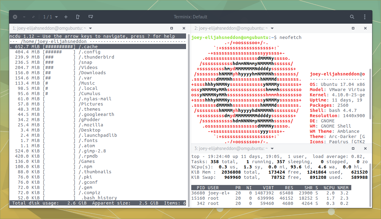Select the /.nylas-mail row in ncdu

[x=98, y=99]
